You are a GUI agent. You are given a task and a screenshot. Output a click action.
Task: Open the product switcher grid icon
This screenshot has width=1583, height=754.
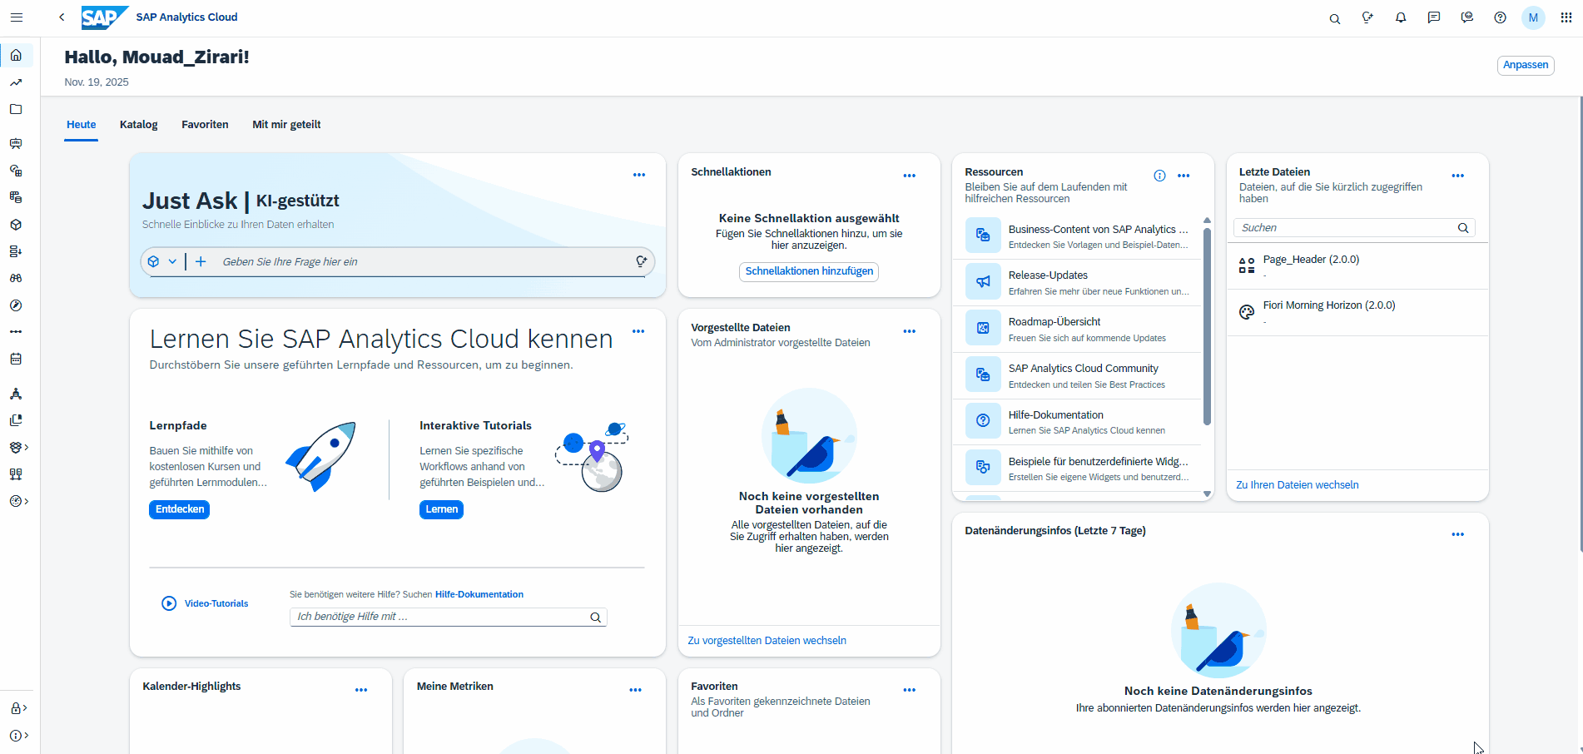tap(1566, 17)
